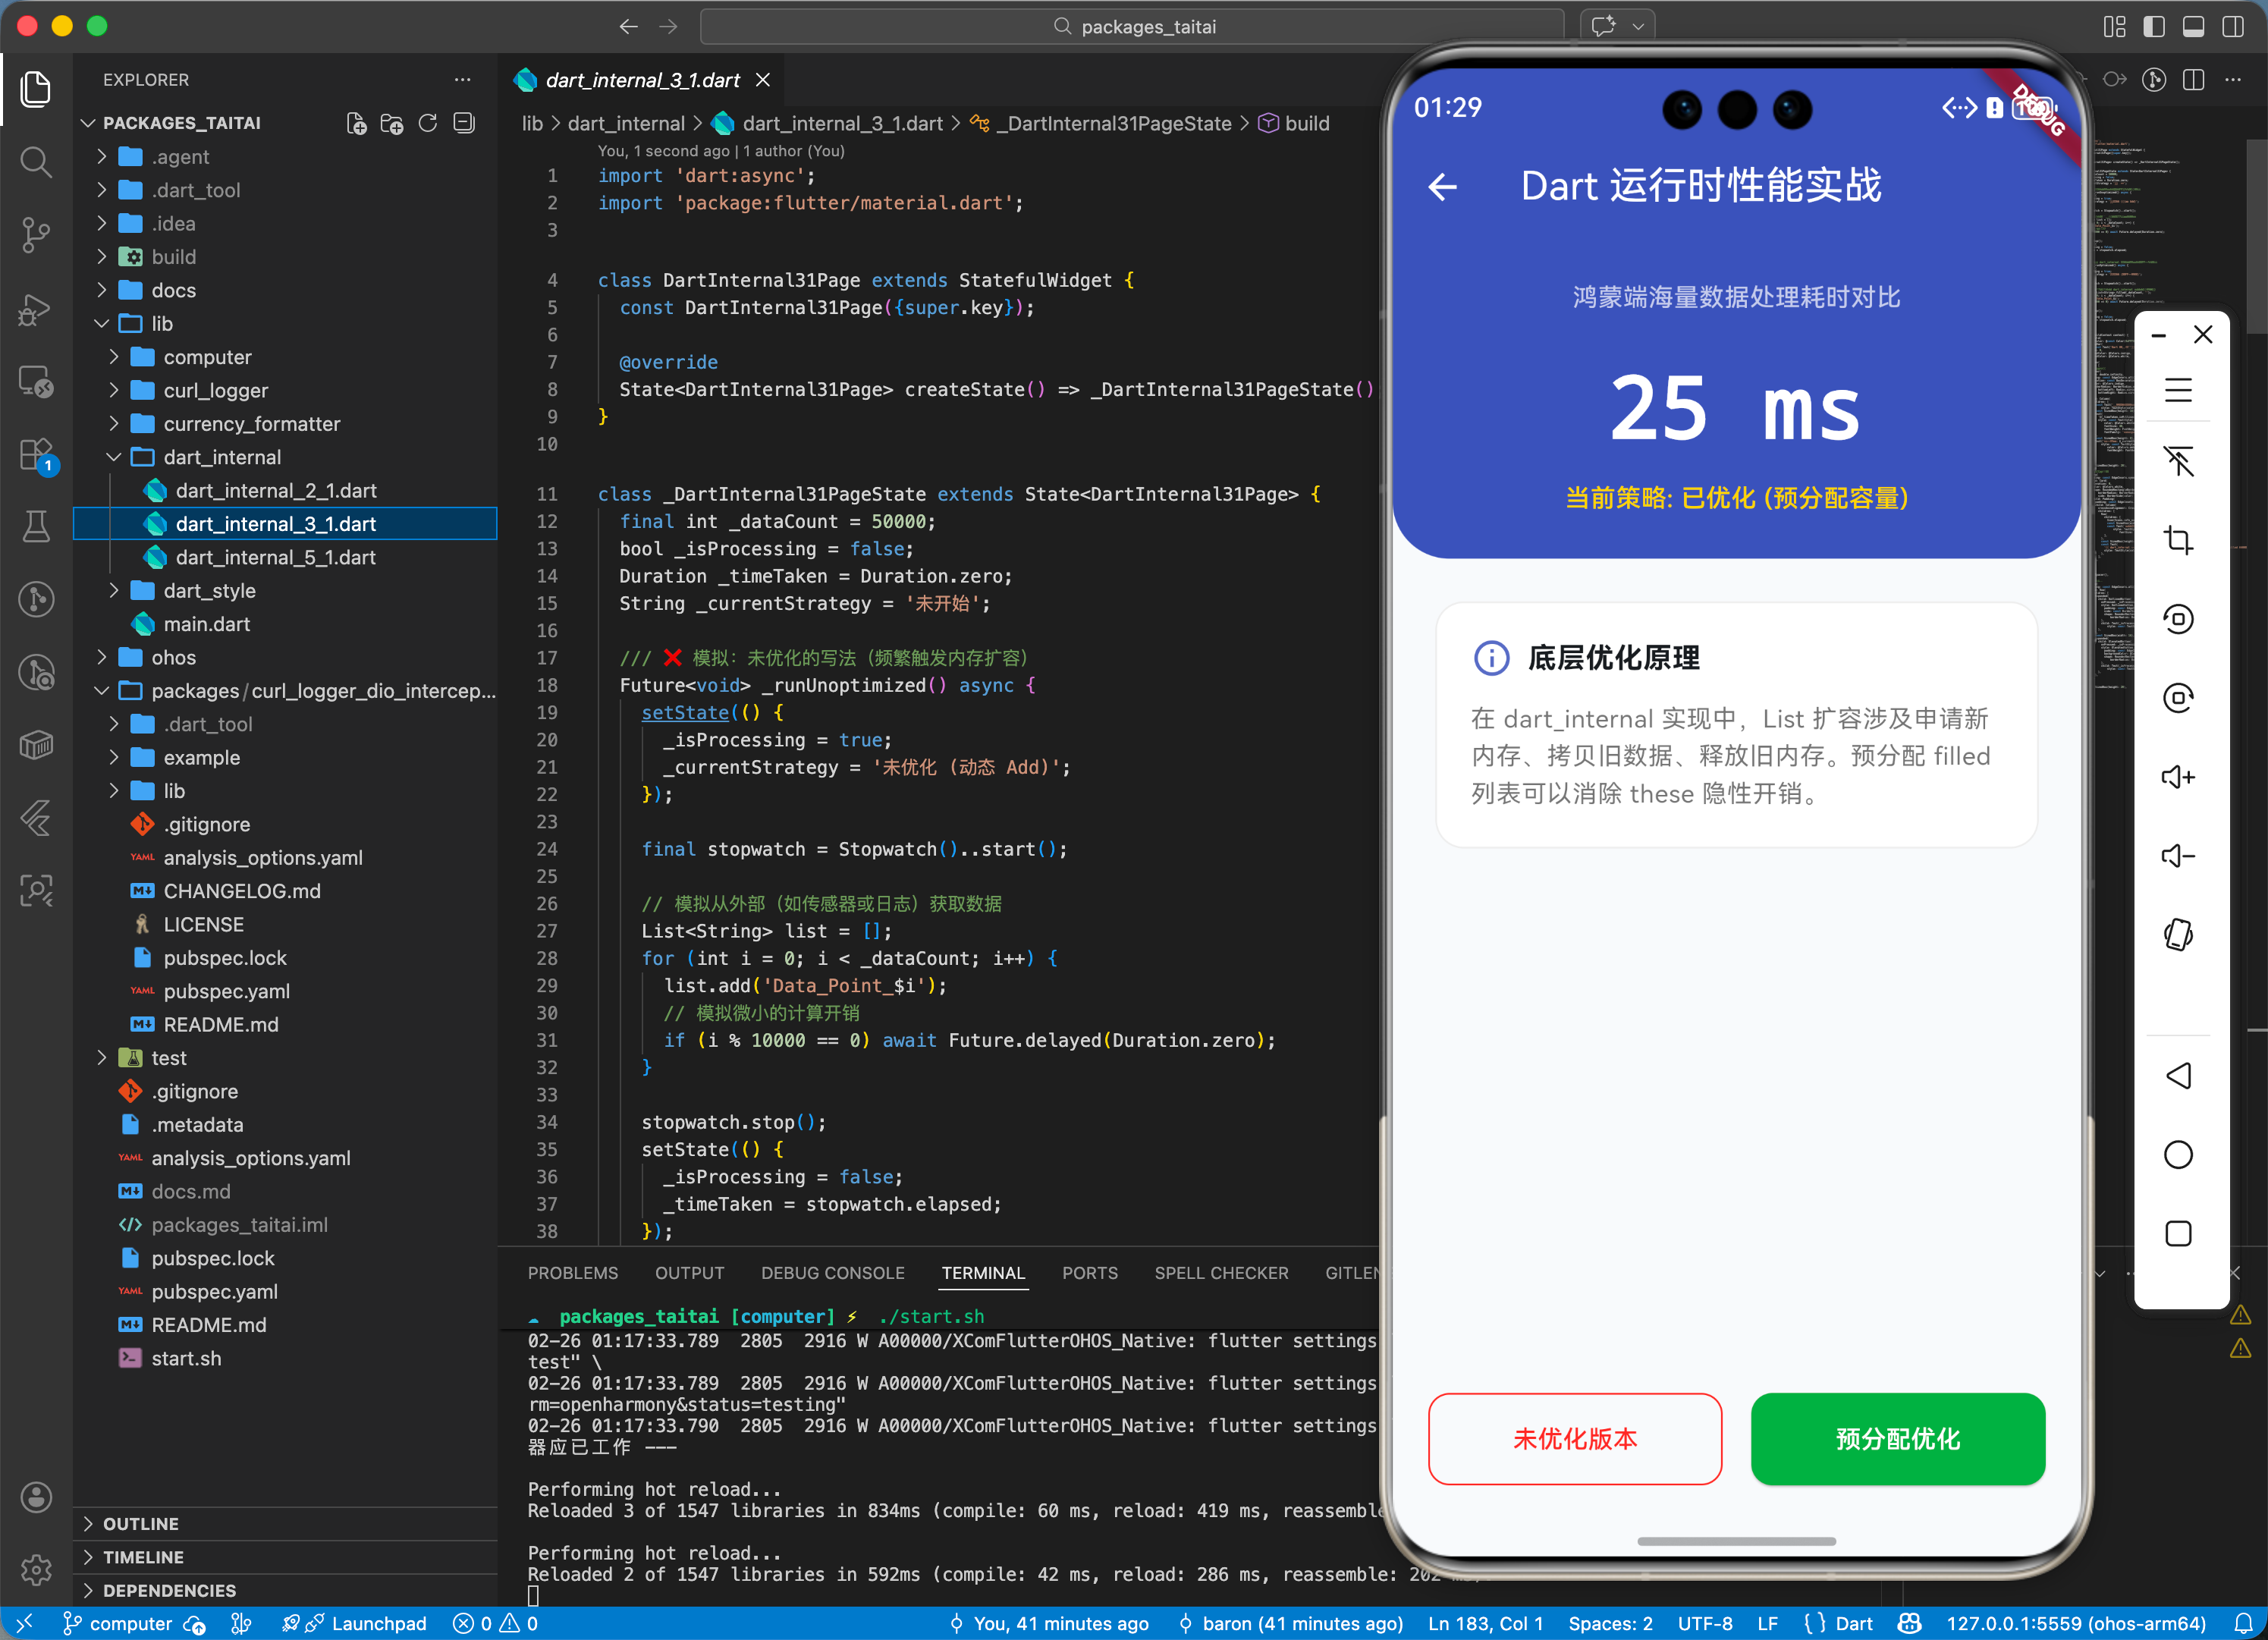2268x1640 pixels.
Task: Toggle the panel layout control in title bar
Action: (x=2195, y=27)
